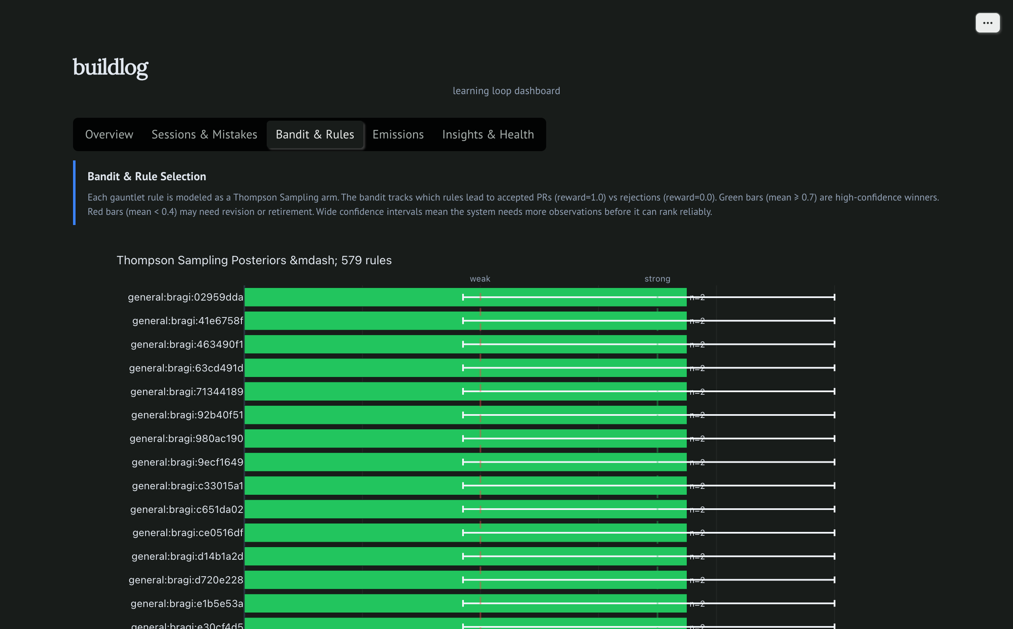Select the rule label general:bragi:41e6758f
The height and width of the screenshot is (629, 1013).
(187, 321)
